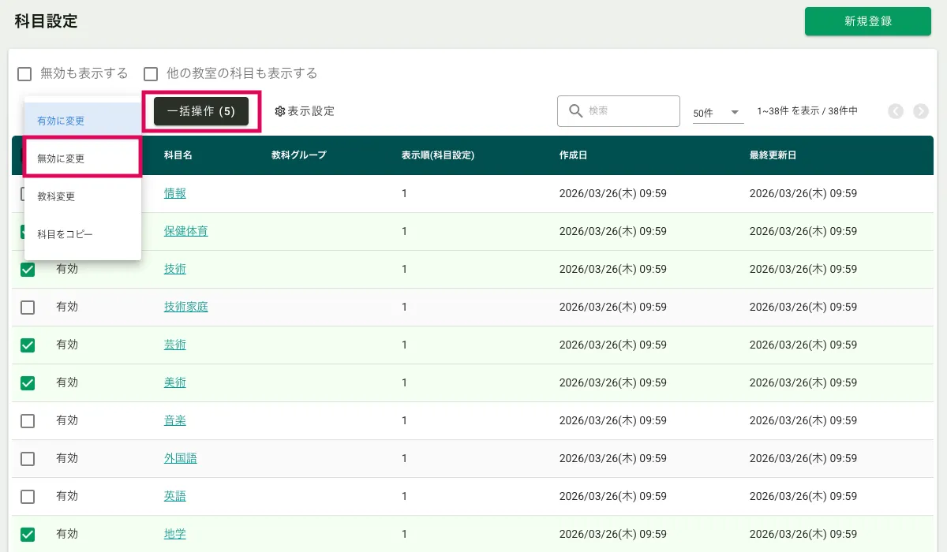The image size is (947, 552).
Task: Click the 外国語 subject link
Action: pyautogui.click(x=181, y=458)
